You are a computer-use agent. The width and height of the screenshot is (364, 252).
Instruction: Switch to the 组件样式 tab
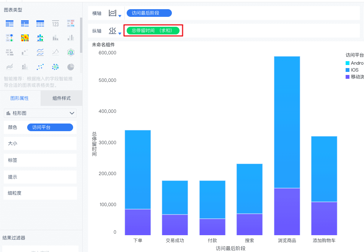[61, 98]
